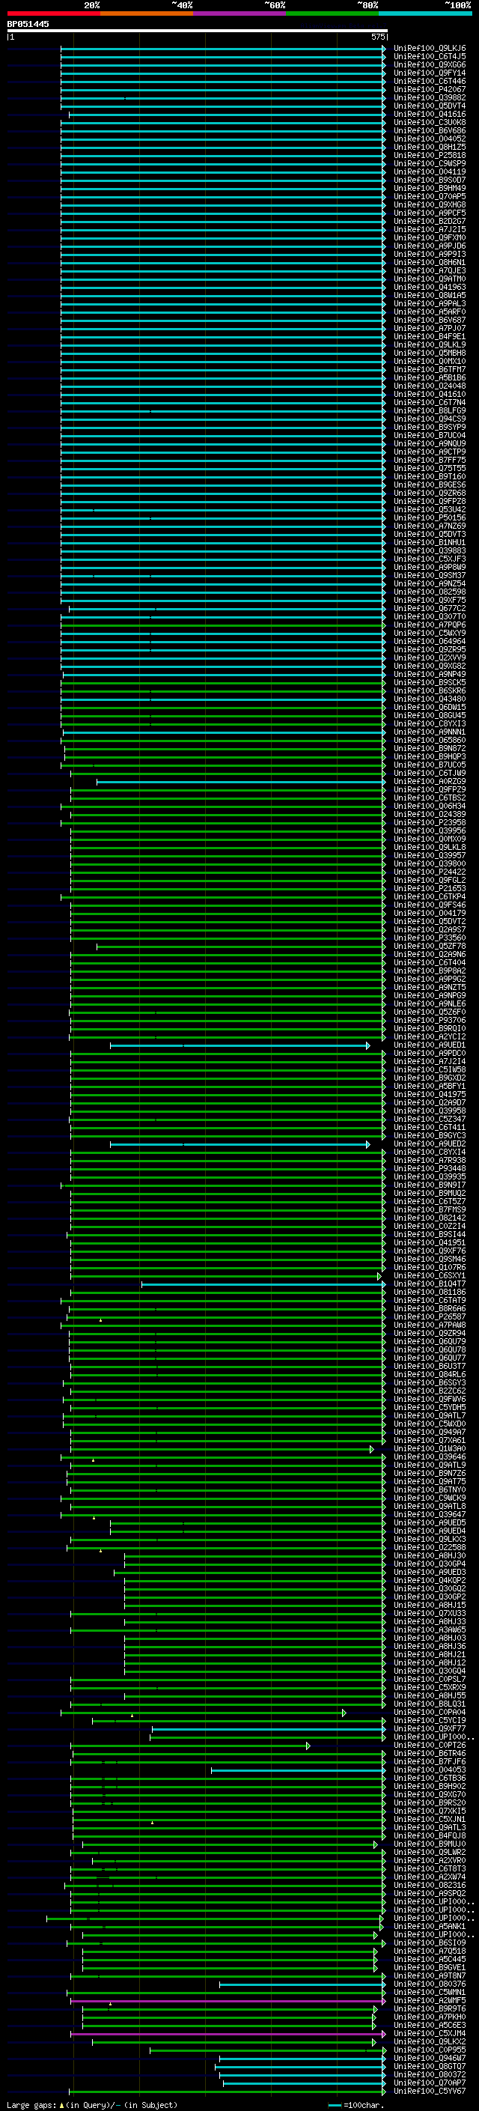Open the UniRef100_Q9LKJ6 hit

click(430, 49)
